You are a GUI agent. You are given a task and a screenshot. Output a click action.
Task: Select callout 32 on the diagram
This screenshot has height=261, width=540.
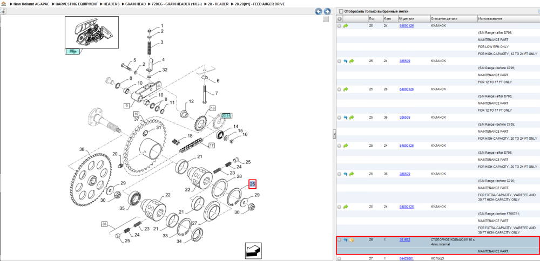click(x=165, y=70)
